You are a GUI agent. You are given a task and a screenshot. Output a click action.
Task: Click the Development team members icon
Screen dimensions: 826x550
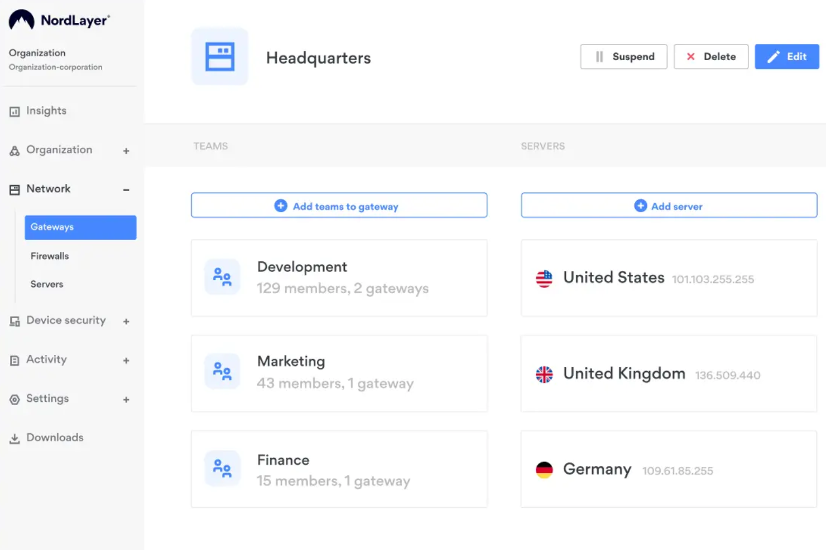click(222, 276)
